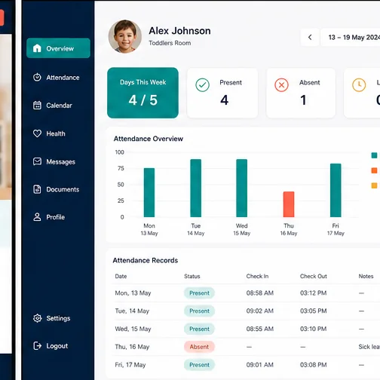This screenshot has width=380, height=380.
Task: Click the Notes column header
Action: click(x=366, y=276)
